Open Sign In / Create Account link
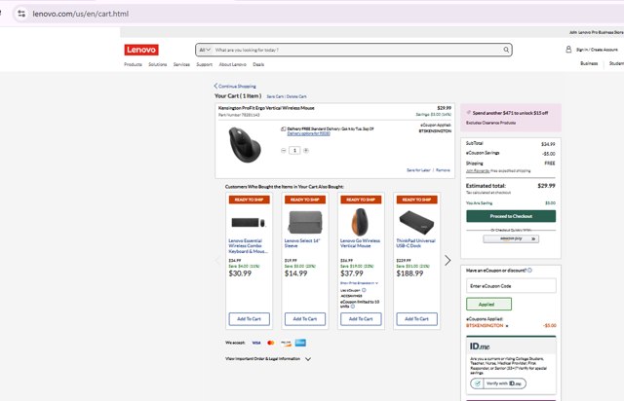Screen dimensions: 624x401 click(x=597, y=50)
